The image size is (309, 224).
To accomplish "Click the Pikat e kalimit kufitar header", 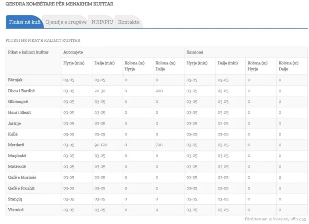I will 29,52.
